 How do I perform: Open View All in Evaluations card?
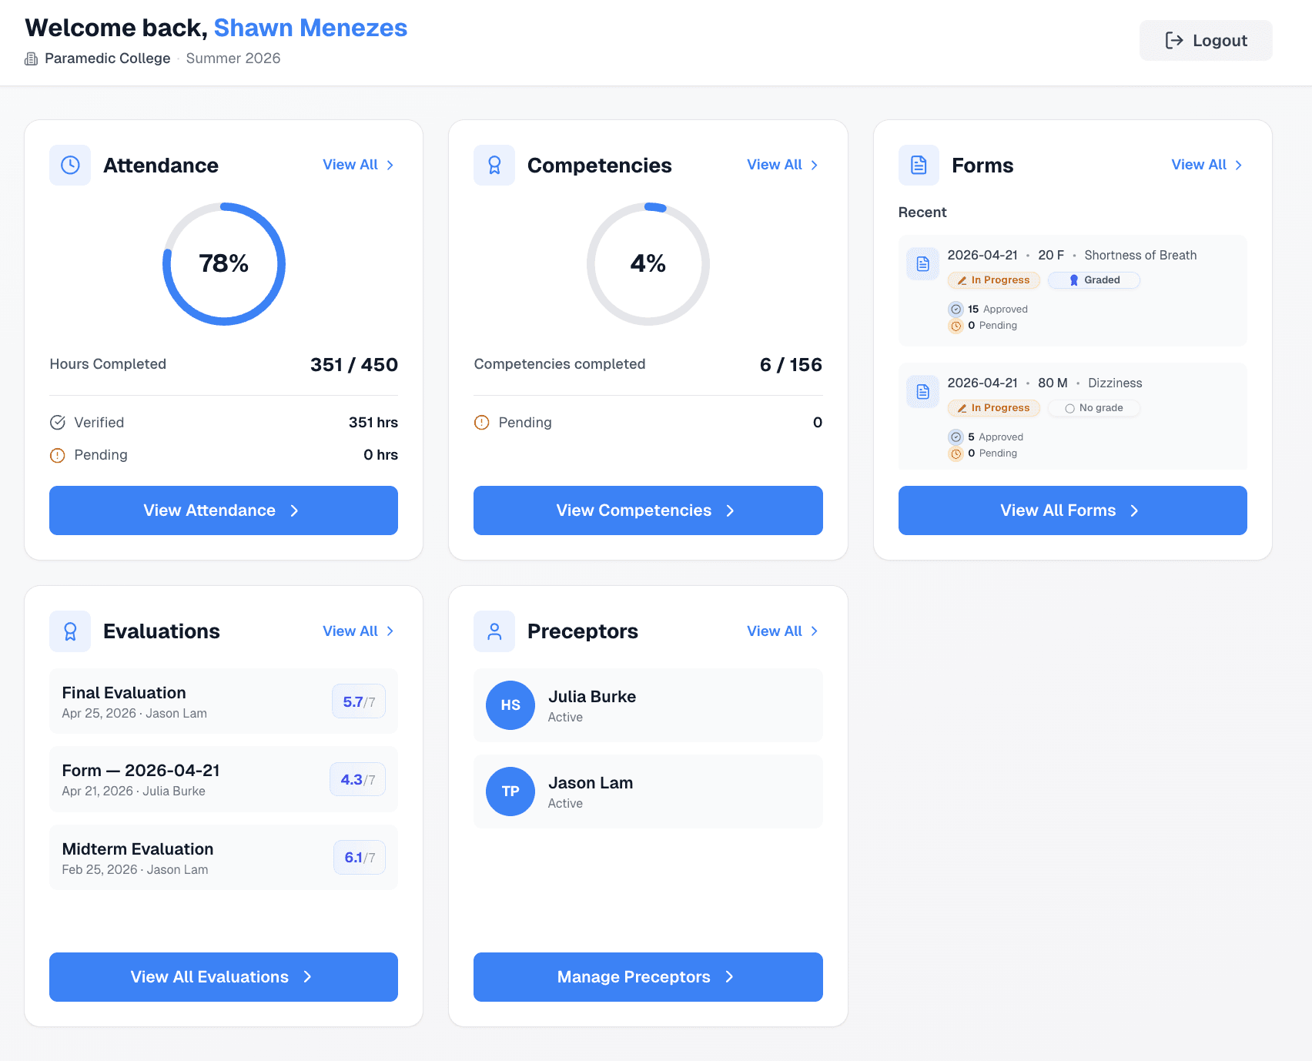359,631
